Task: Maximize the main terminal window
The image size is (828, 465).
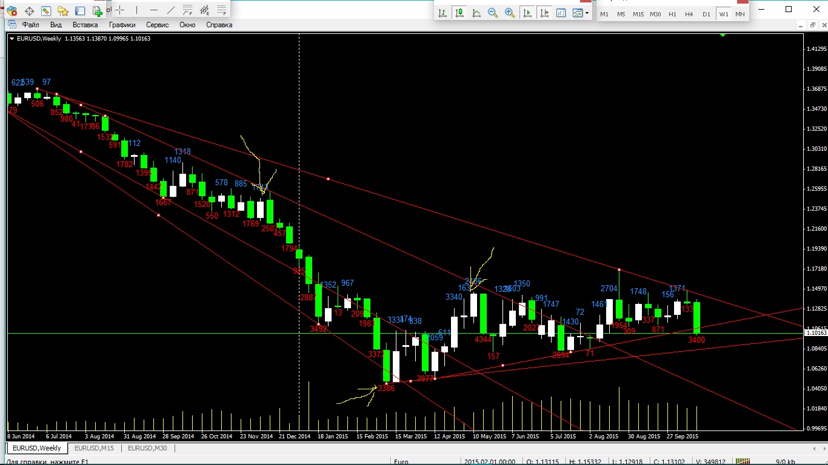Action: coord(789,9)
